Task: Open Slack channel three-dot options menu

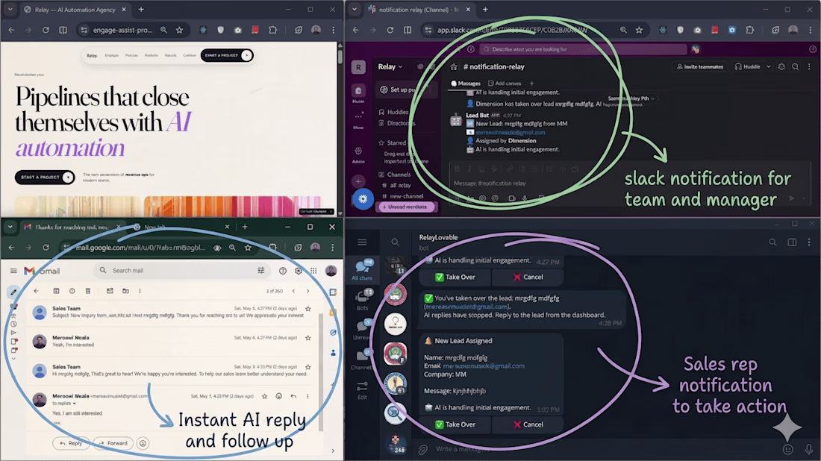Action: [809, 66]
